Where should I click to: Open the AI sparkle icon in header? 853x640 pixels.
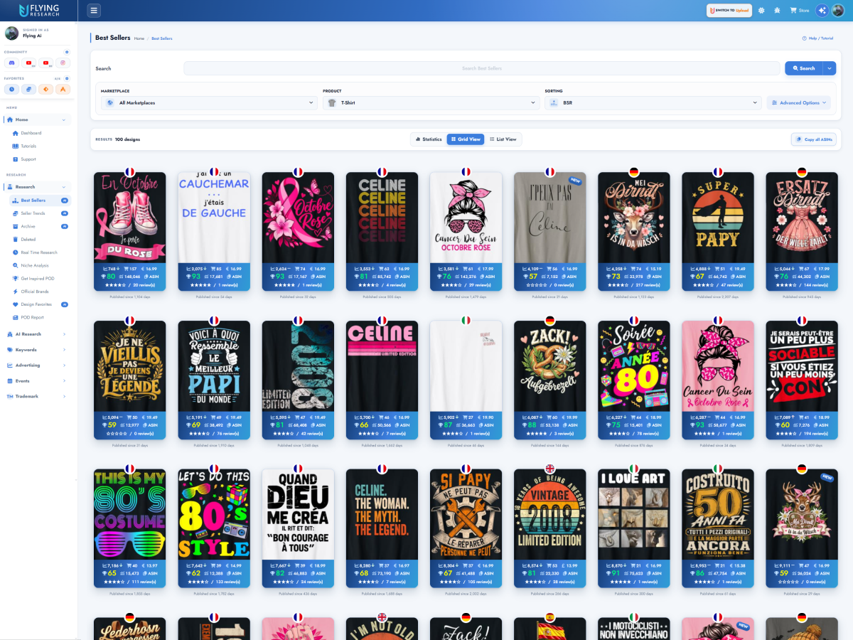822,11
